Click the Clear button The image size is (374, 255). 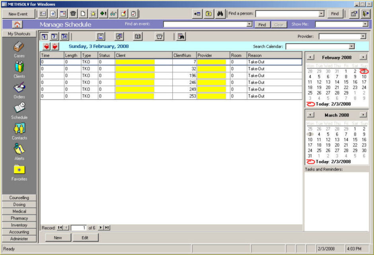coord(279,25)
